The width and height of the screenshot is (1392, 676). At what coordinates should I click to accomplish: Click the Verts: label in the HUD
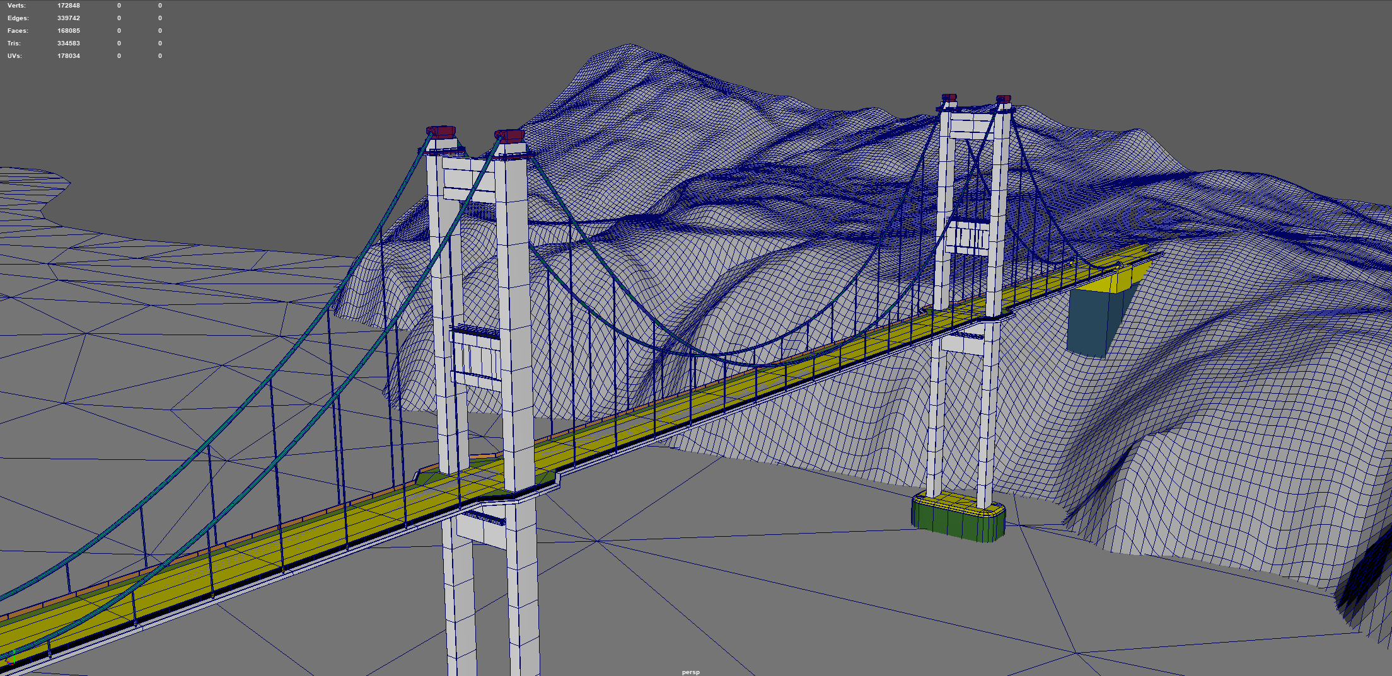click(x=17, y=6)
